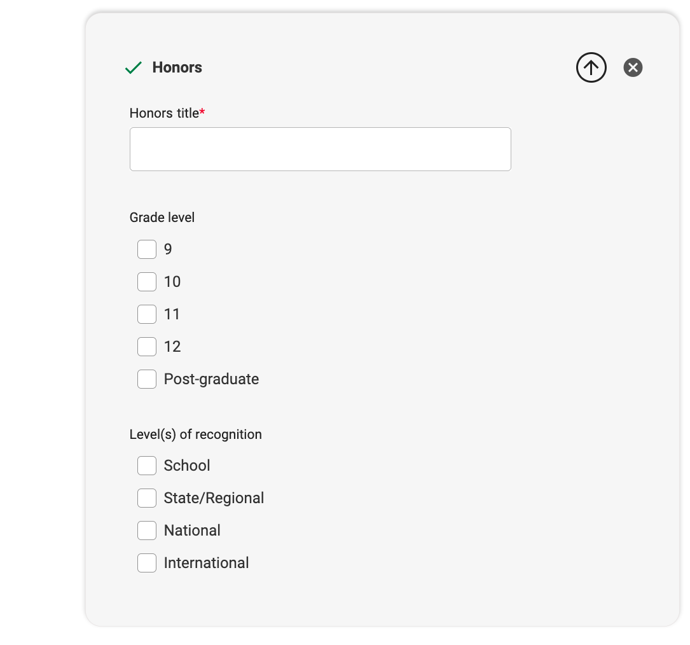
Task: Select the Honors section heading
Action: pyautogui.click(x=177, y=67)
